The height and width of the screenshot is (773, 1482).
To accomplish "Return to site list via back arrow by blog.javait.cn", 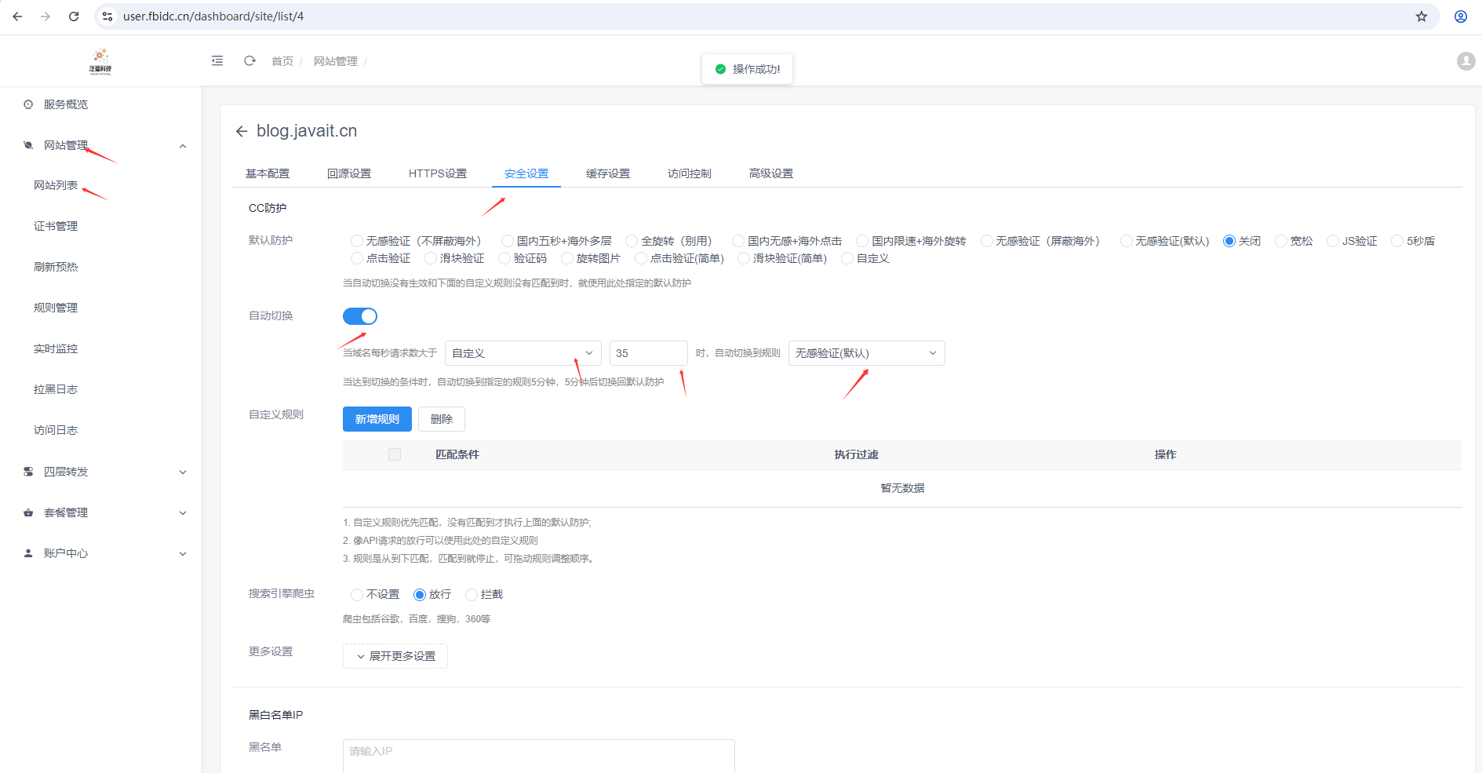I will point(242,131).
